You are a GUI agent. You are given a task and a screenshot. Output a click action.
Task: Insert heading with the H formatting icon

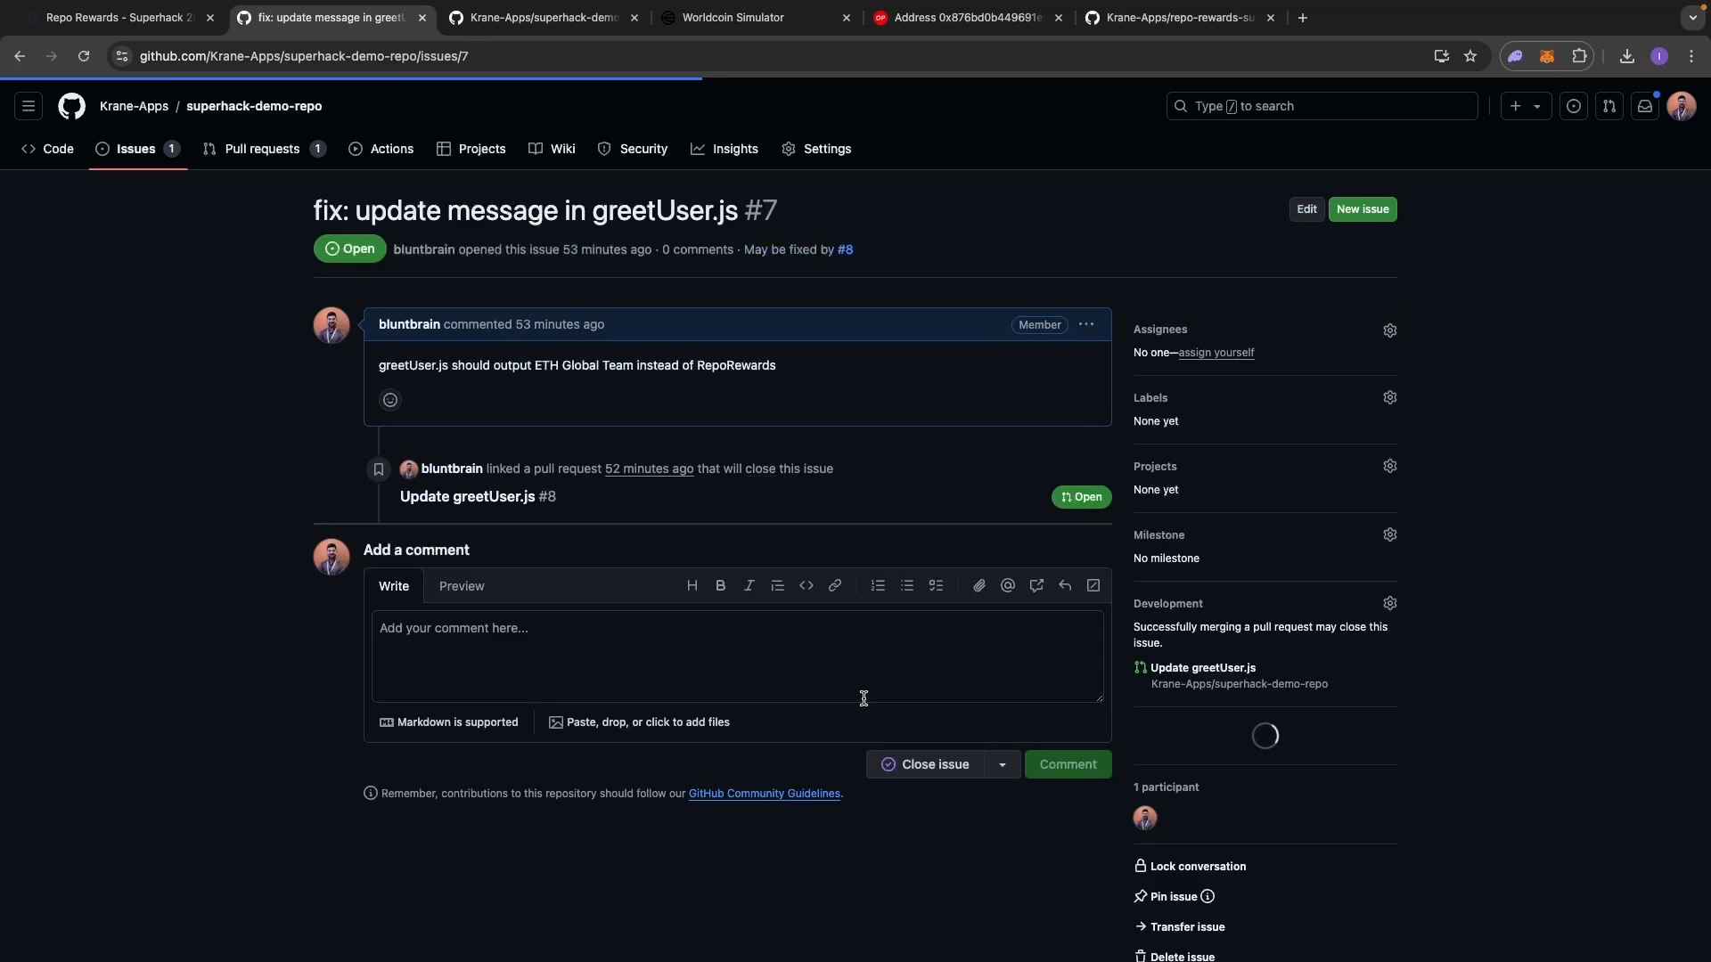pyautogui.click(x=692, y=586)
